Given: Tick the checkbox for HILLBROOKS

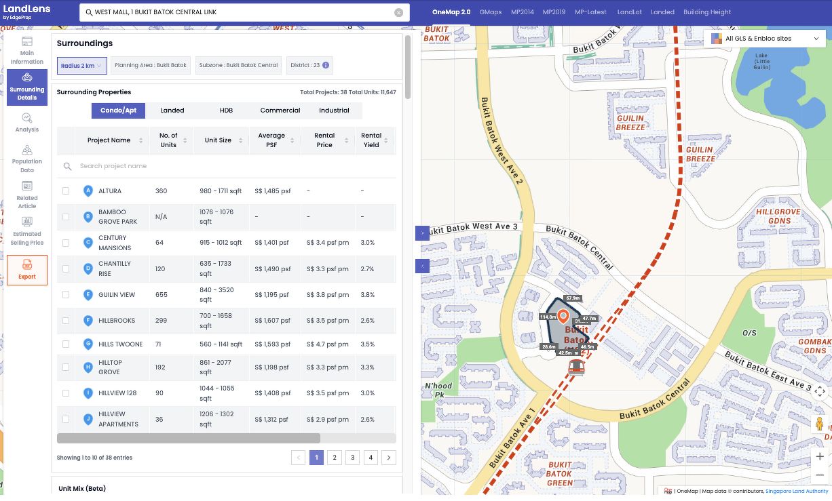Looking at the screenshot, I should (x=66, y=321).
